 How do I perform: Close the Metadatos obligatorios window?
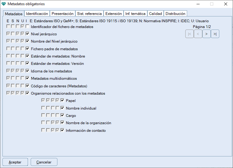point(225,4)
